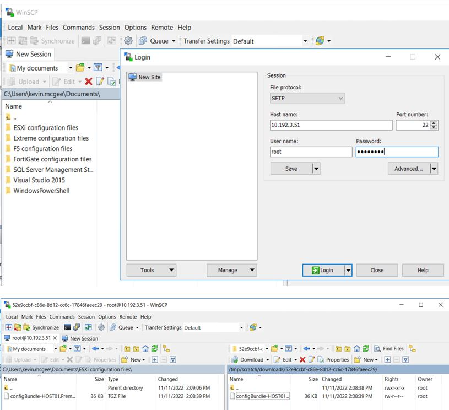Go to parent directory in lower local panel

pyautogui.click(x=127, y=349)
